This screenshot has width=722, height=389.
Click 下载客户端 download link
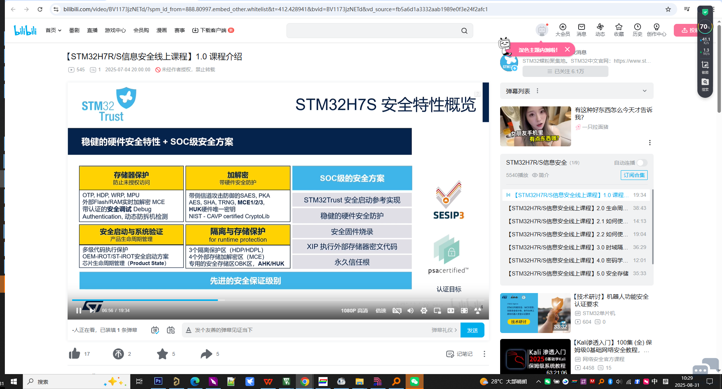click(213, 30)
